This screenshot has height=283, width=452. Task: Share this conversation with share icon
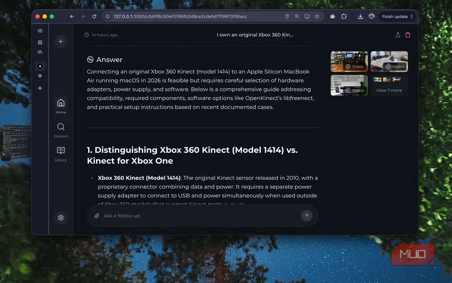(x=398, y=35)
